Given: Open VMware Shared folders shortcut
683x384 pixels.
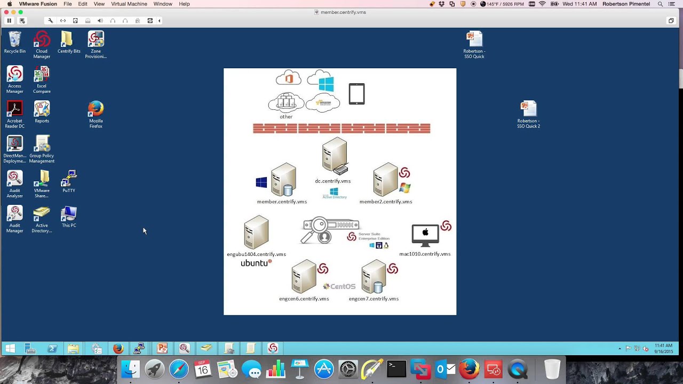Looking at the screenshot, I should point(42,184).
